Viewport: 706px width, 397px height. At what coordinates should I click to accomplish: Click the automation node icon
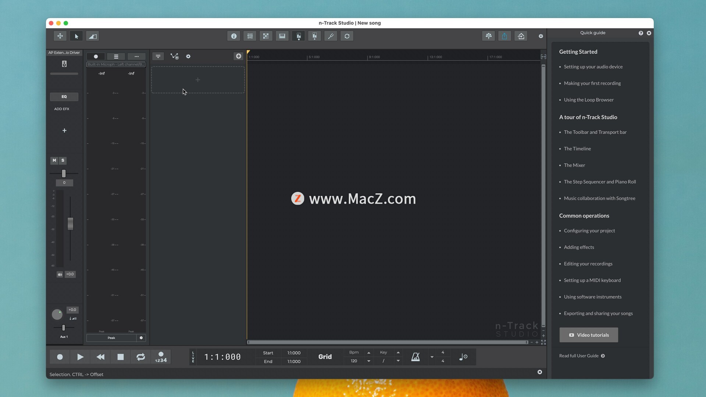click(174, 56)
